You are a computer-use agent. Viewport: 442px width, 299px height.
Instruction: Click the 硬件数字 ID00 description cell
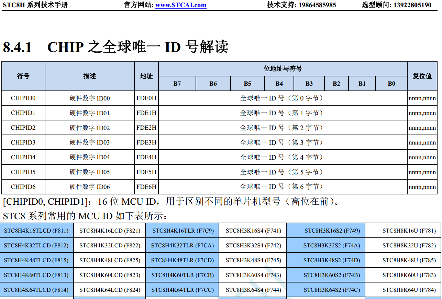[x=90, y=98]
